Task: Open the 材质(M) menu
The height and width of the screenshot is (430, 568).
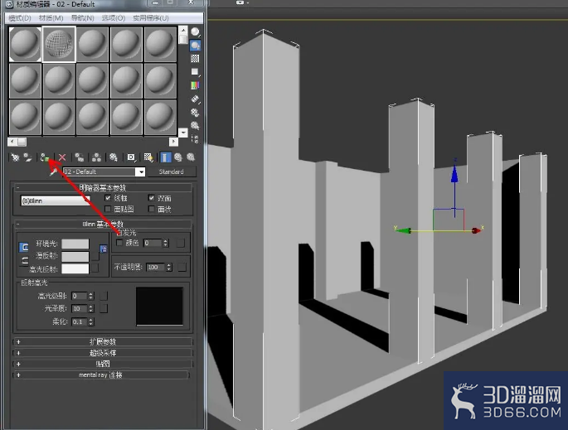Action: pos(51,18)
